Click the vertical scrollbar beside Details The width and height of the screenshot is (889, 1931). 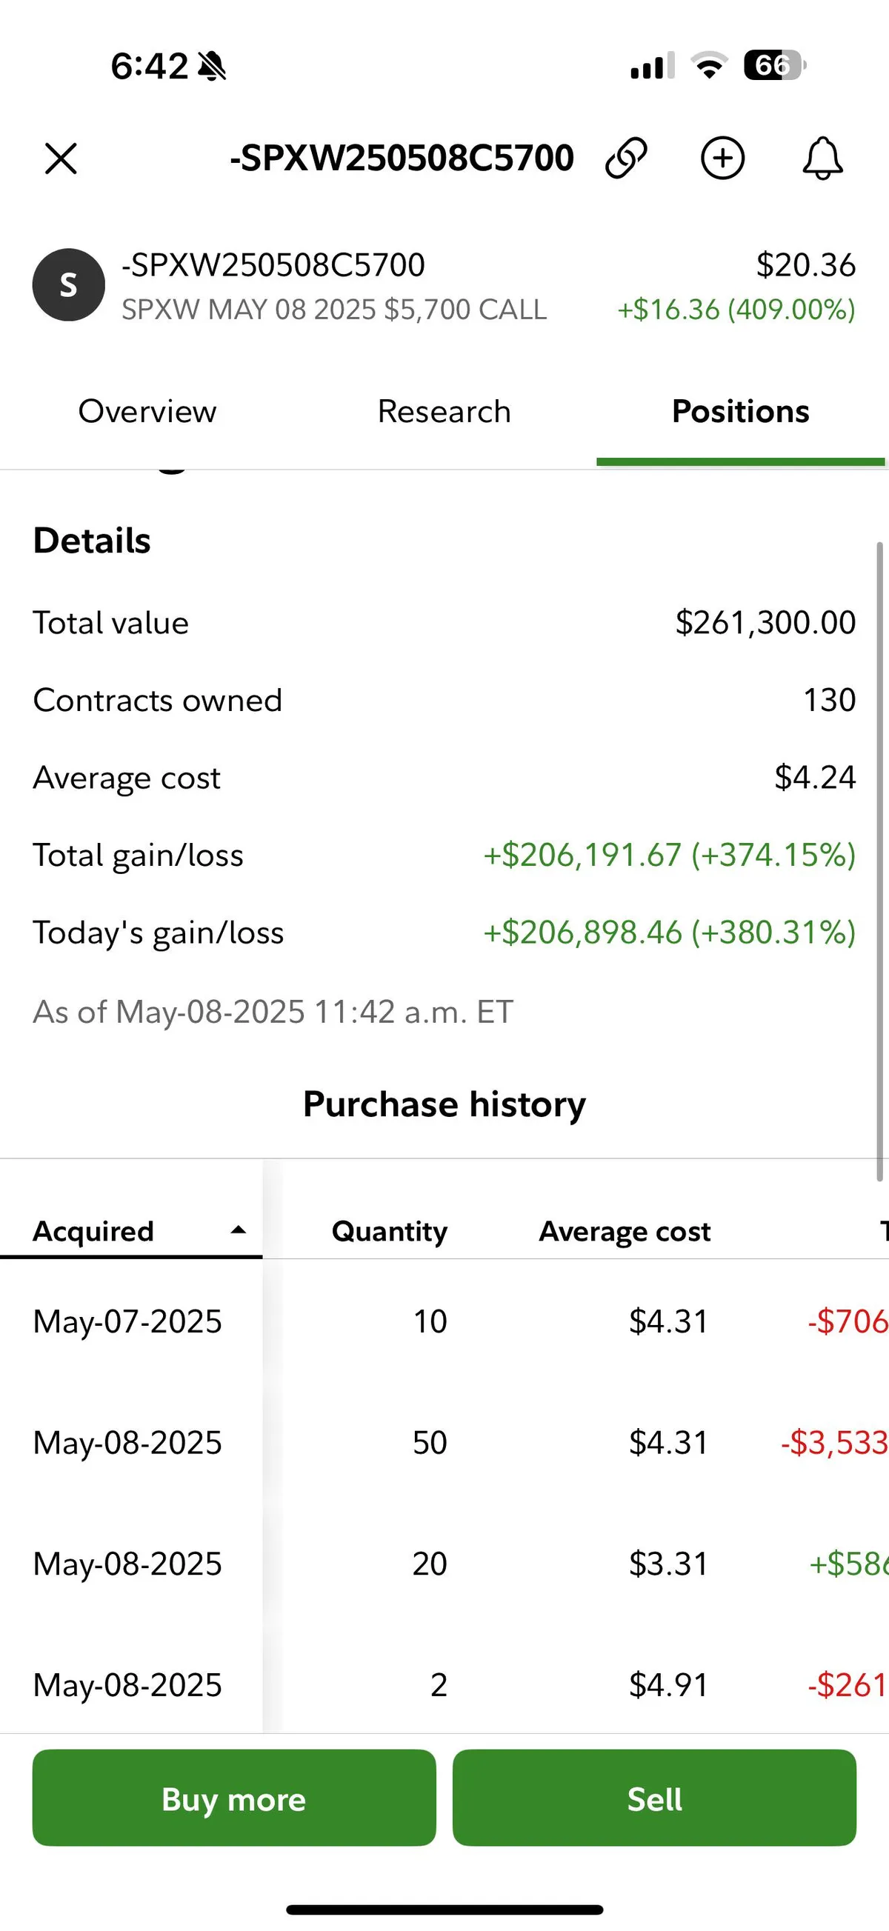click(879, 862)
